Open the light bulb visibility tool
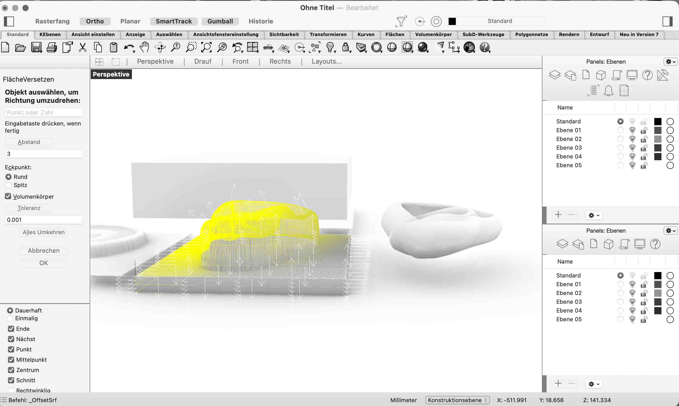 (330, 47)
